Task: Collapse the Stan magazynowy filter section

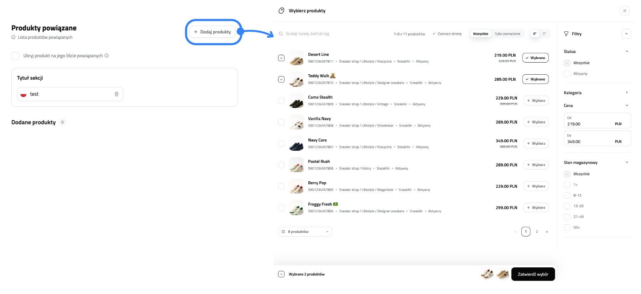Action: coord(627,162)
